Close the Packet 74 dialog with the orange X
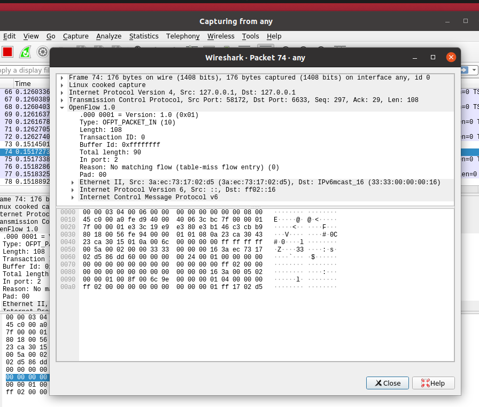This screenshot has height=407, width=479. (451, 57)
